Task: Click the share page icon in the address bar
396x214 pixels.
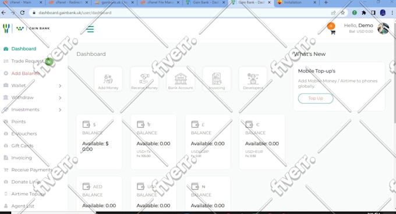Action: pos(333,13)
